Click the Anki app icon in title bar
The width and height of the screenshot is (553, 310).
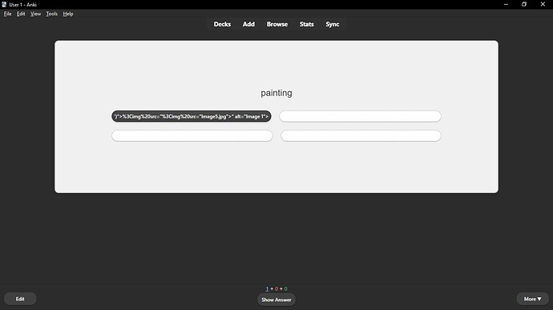coord(4,5)
